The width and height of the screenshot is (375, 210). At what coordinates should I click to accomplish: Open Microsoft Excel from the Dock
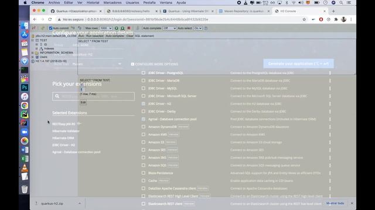click(25, 159)
